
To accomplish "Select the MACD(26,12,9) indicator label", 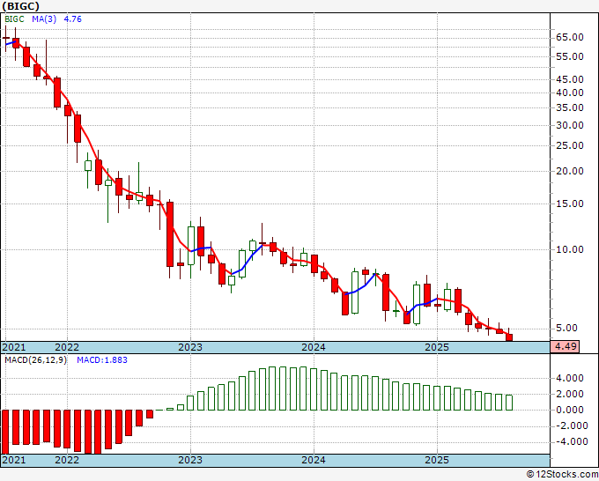I will pos(35,360).
